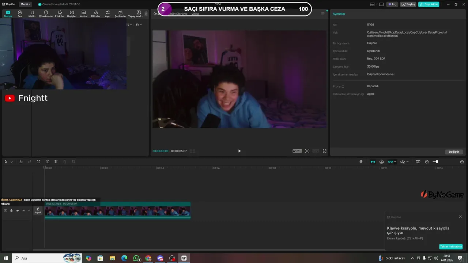Viewport: 468px width, 263px height.
Task: Click the timeline zoom-out minus icon
Action: tap(427, 162)
